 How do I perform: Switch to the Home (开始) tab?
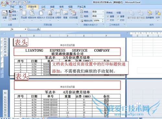tap(12, 7)
